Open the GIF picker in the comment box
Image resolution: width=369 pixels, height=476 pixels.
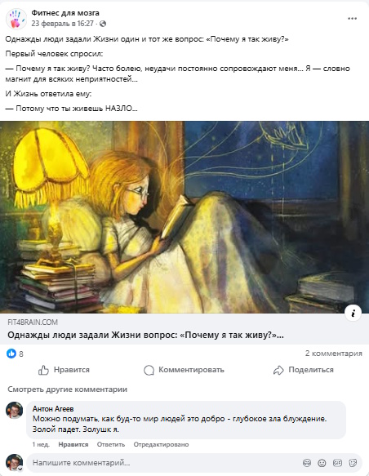tap(337, 463)
